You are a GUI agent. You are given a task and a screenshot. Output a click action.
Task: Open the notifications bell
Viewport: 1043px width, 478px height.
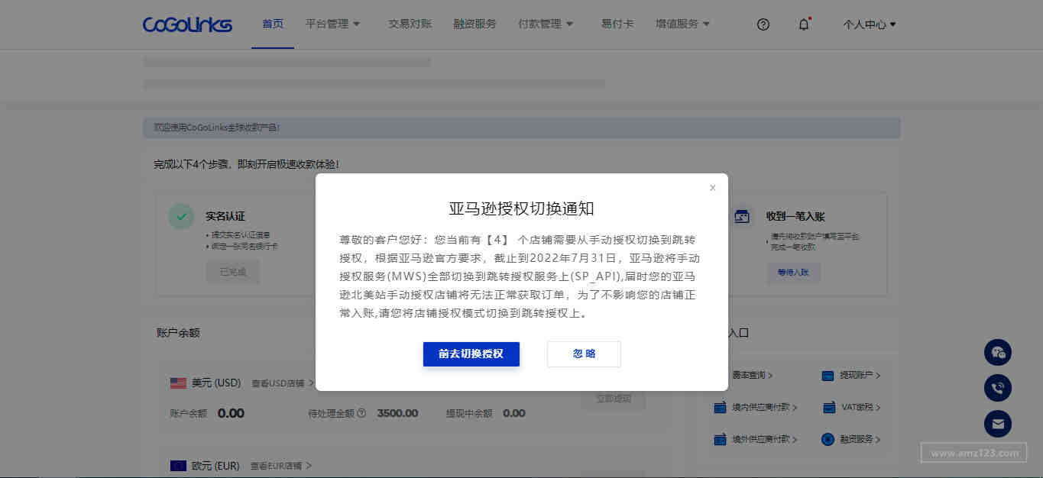804,24
